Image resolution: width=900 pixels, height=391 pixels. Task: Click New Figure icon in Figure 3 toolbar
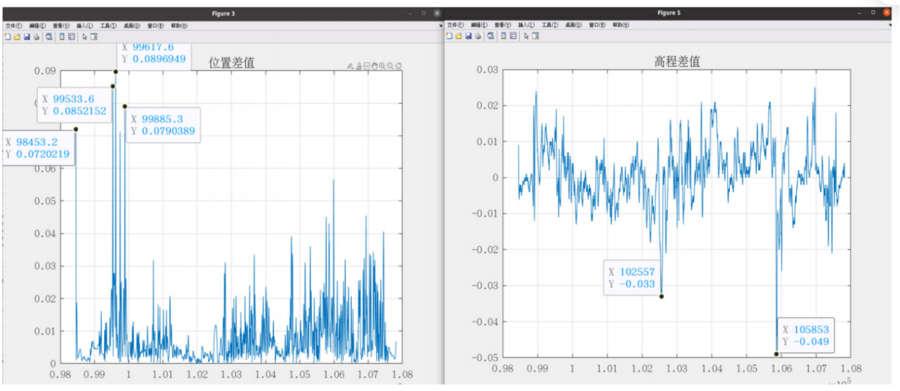pos(8,37)
